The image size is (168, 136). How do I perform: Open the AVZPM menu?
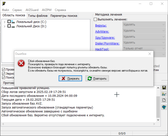(46, 10)
